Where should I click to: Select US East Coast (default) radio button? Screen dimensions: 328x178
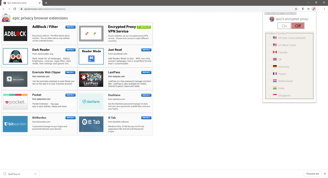pos(270,38)
